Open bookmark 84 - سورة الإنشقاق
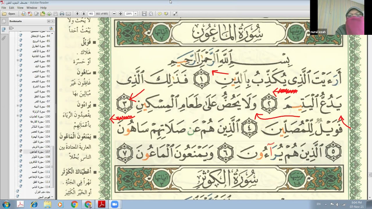This screenshot has width=372, height=209. pyautogui.click(x=41, y=36)
